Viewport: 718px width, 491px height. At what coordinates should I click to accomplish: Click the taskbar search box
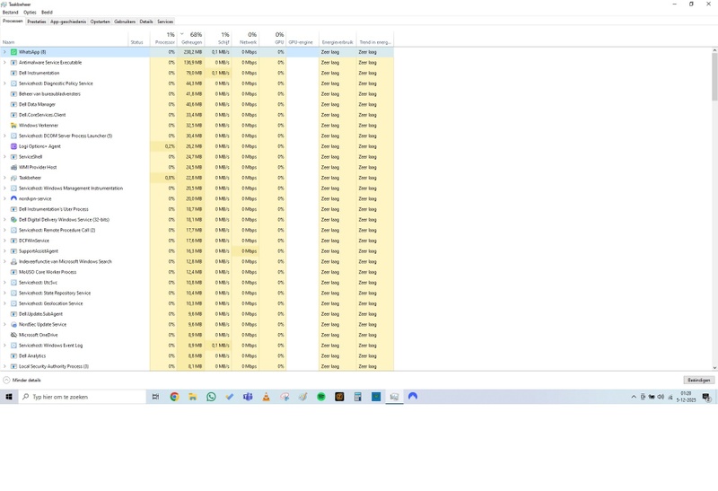(x=83, y=397)
